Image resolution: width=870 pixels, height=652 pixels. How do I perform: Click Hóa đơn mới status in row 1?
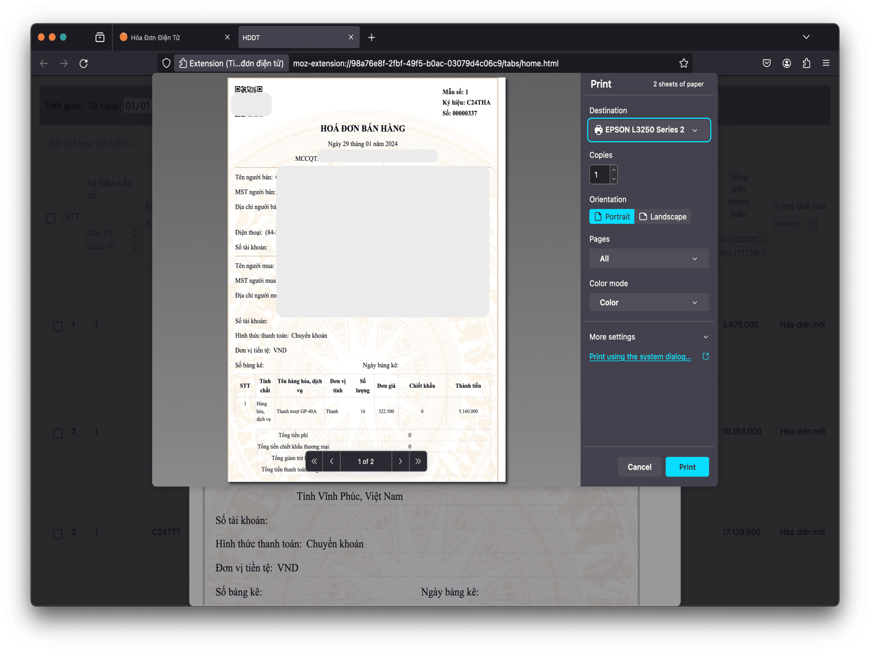coord(803,325)
